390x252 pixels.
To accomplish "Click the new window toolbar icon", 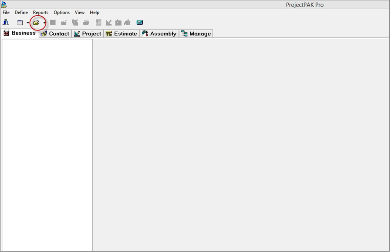I will (20, 22).
